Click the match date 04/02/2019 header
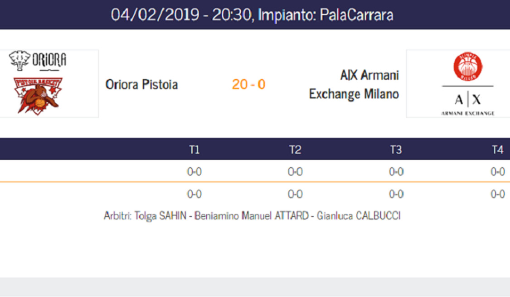Viewport: 510px width, 297px height. point(155,14)
